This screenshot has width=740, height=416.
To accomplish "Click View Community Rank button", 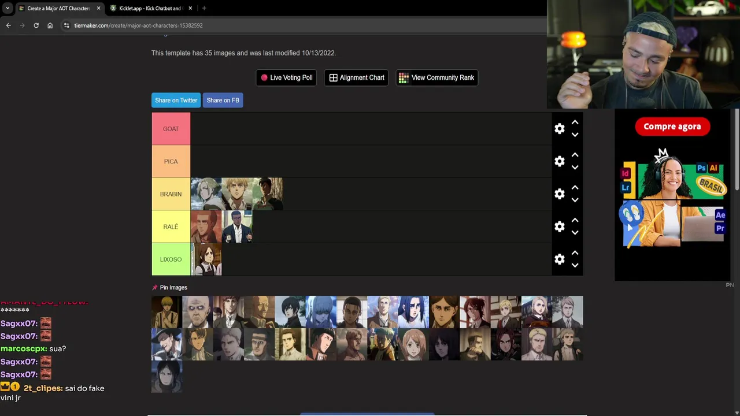I will coord(436,77).
